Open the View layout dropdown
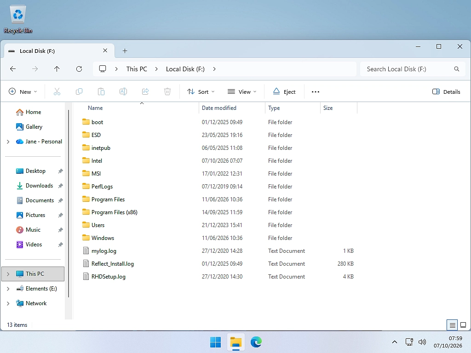Screen dimensions: 471x353 pyautogui.click(x=242, y=91)
